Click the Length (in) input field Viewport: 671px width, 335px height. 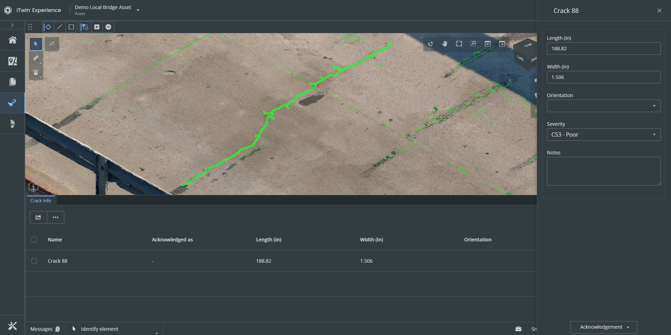(x=604, y=49)
